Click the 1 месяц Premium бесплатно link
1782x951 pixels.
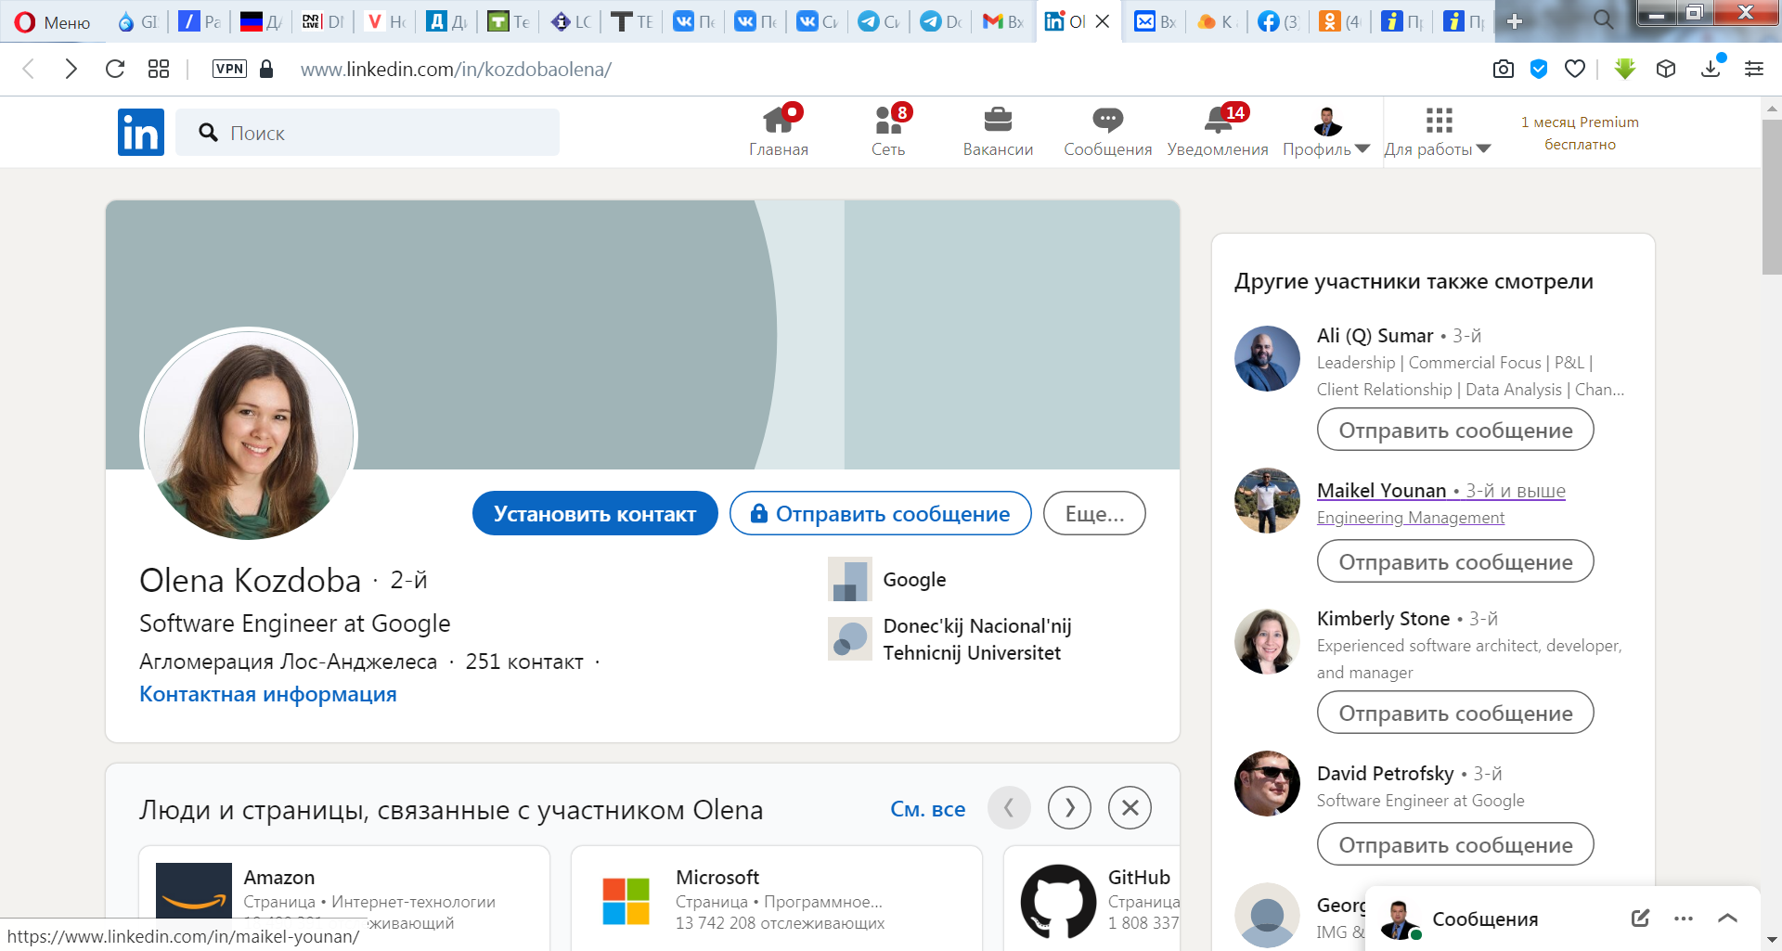click(1580, 133)
